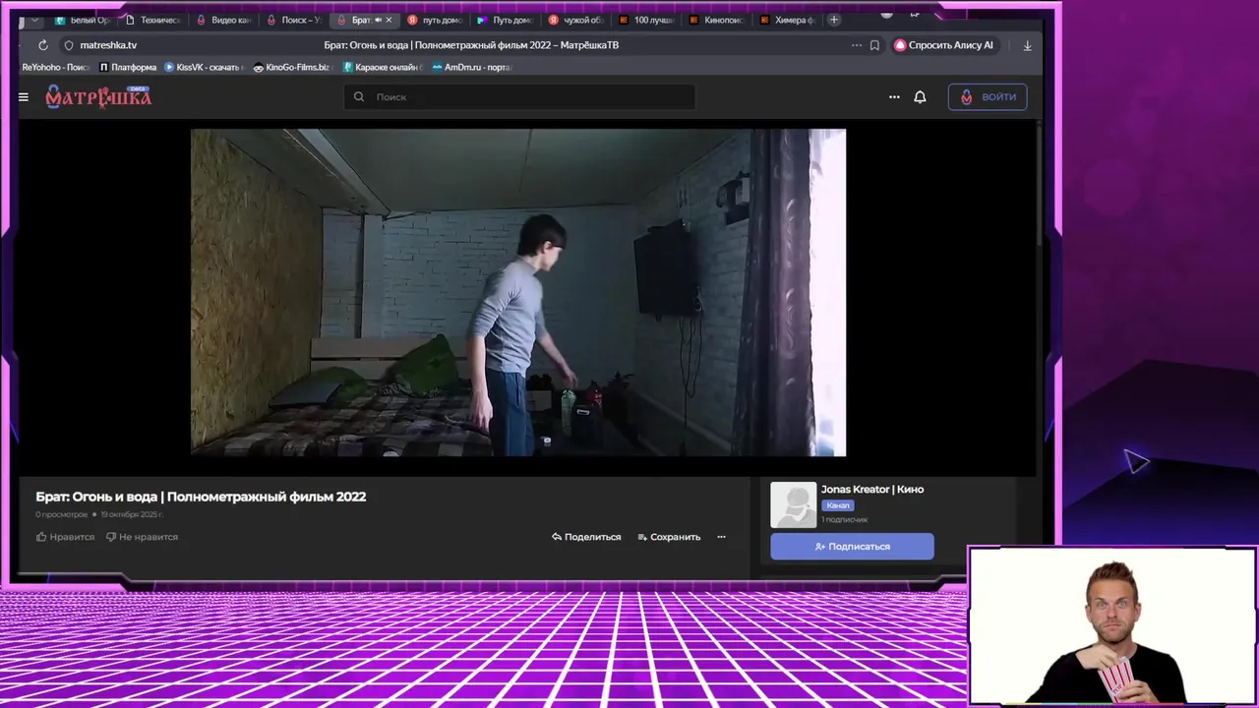Share the video via Поделиться
This screenshot has height=708, width=1259.
(586, 537)
